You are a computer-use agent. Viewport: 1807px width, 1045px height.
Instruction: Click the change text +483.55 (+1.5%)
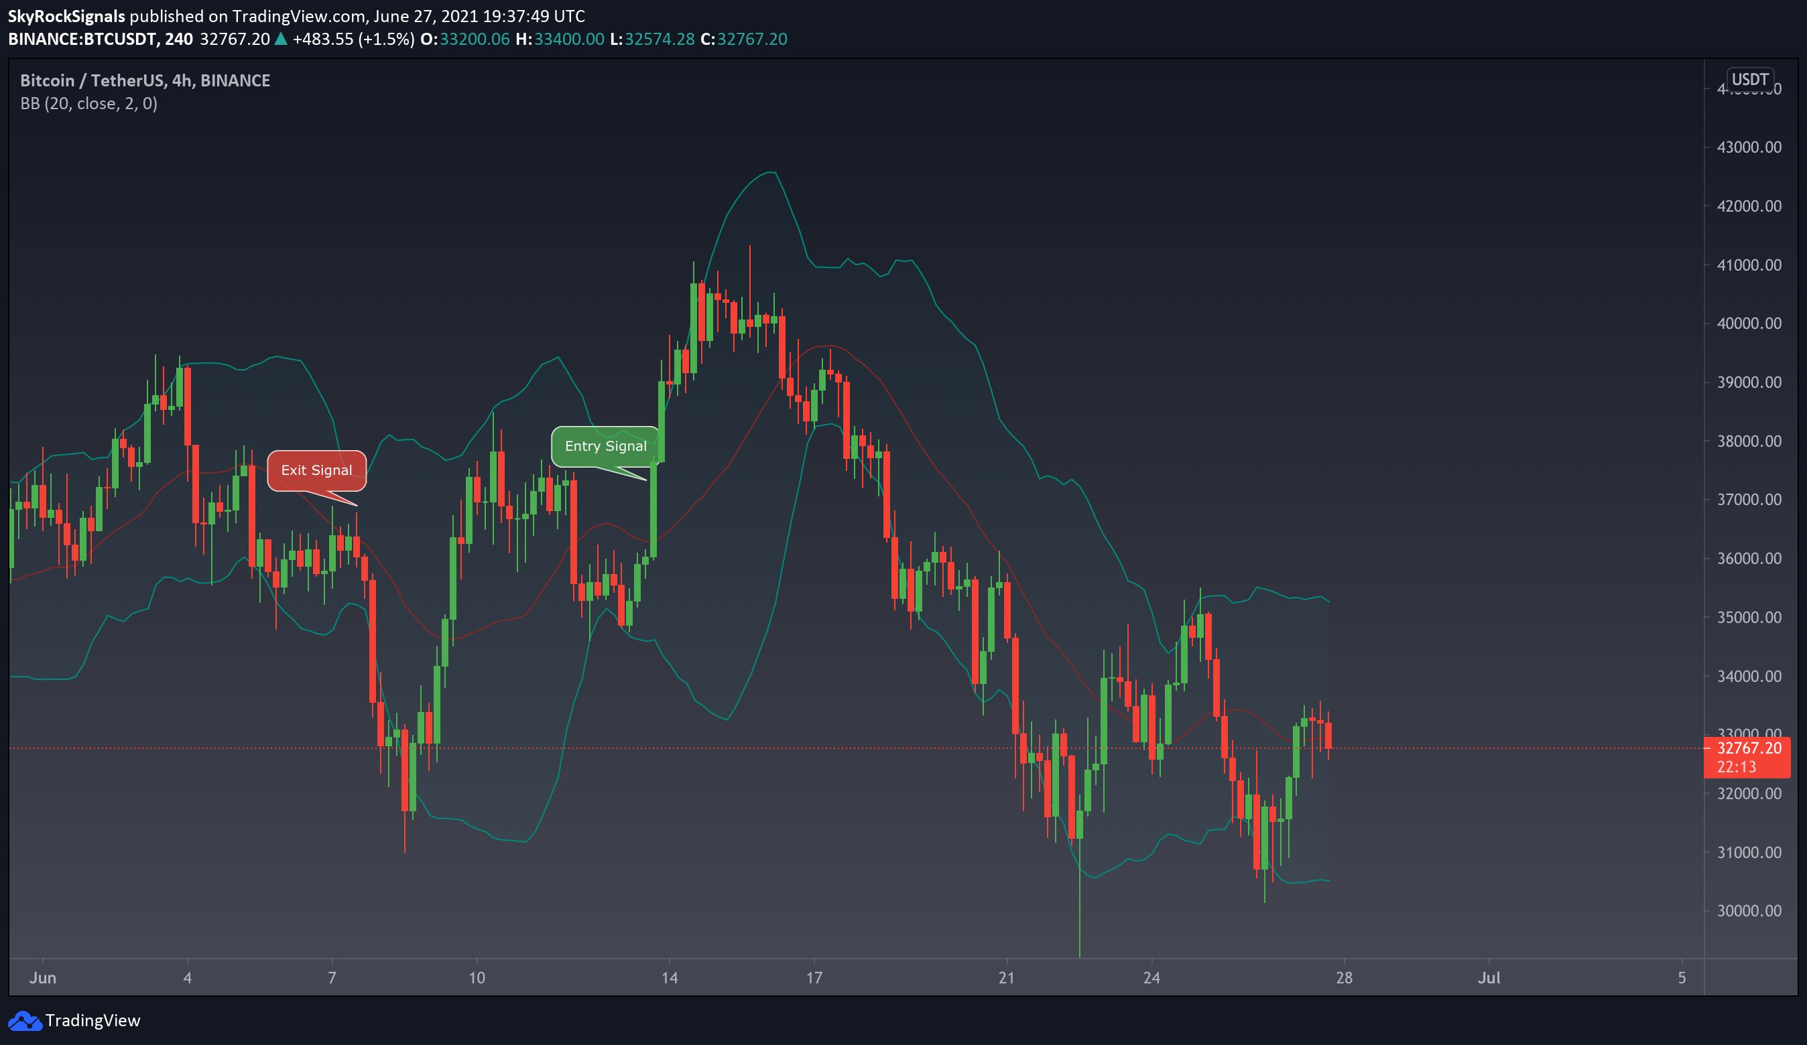click(x=353, y=39)
